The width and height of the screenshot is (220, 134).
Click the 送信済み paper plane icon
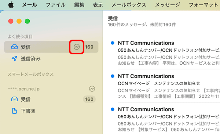[14, 59]
